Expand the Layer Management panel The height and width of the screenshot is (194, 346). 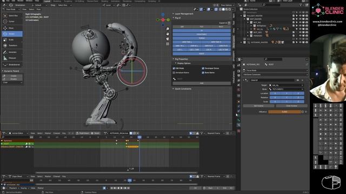[174, 14]
